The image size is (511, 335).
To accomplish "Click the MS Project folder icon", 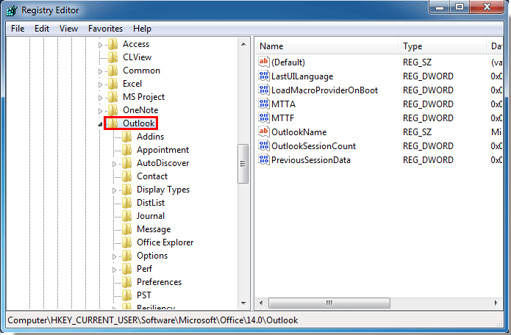I will click(x=113, y=97).
